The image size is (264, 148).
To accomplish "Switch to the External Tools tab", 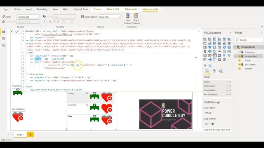I will point(81,9).
